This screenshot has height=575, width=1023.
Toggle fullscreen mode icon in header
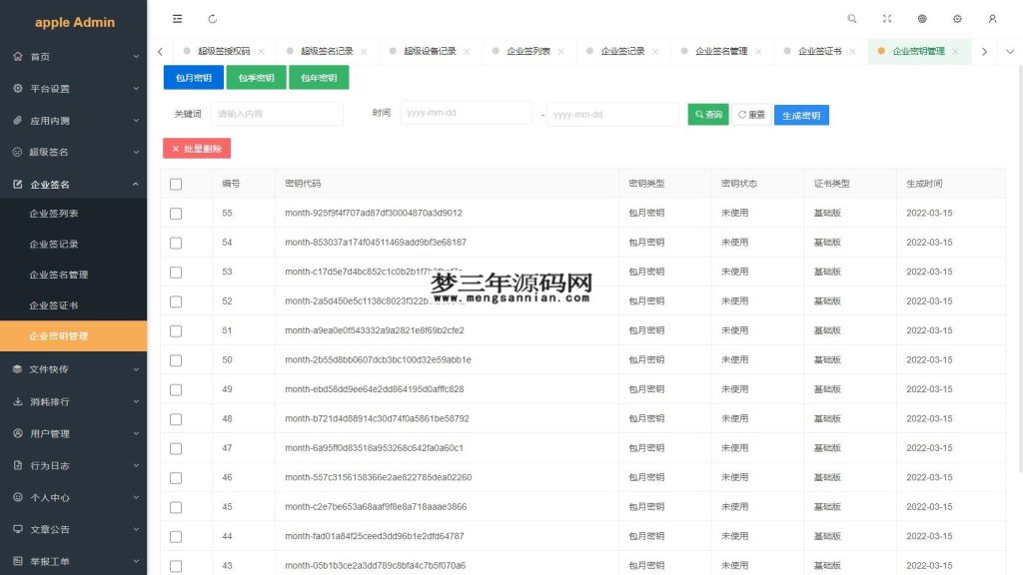887,18
